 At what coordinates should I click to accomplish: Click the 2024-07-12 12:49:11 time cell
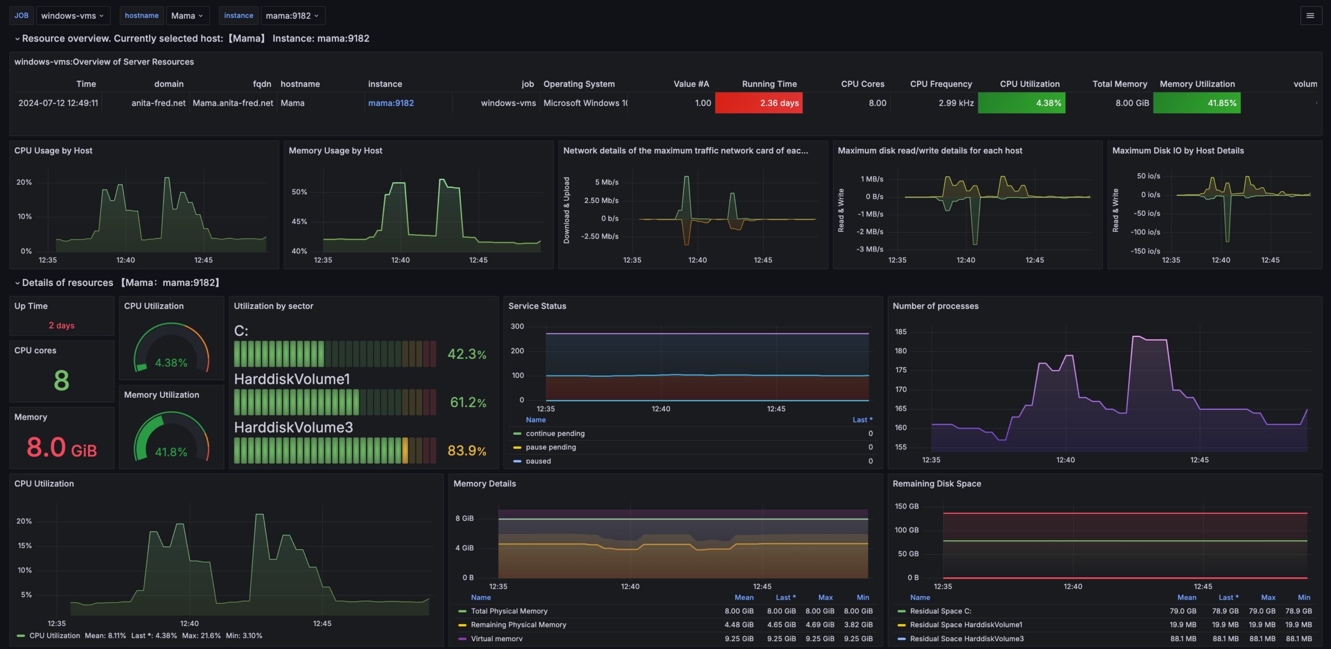click(58, 103)
